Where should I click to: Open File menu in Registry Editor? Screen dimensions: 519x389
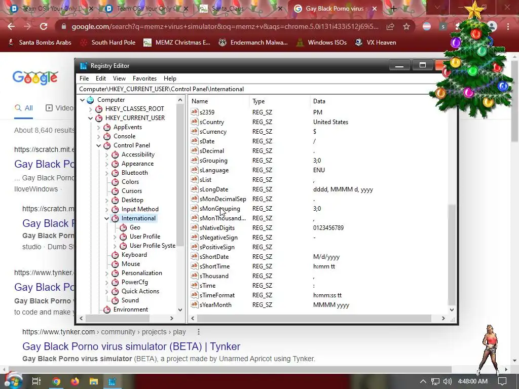pyautogui.click(x=84, y=79)
